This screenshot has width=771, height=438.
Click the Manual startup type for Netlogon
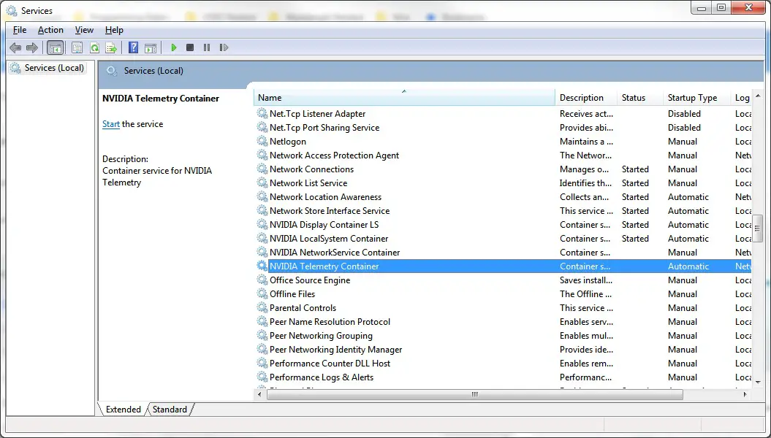point(683,142)
